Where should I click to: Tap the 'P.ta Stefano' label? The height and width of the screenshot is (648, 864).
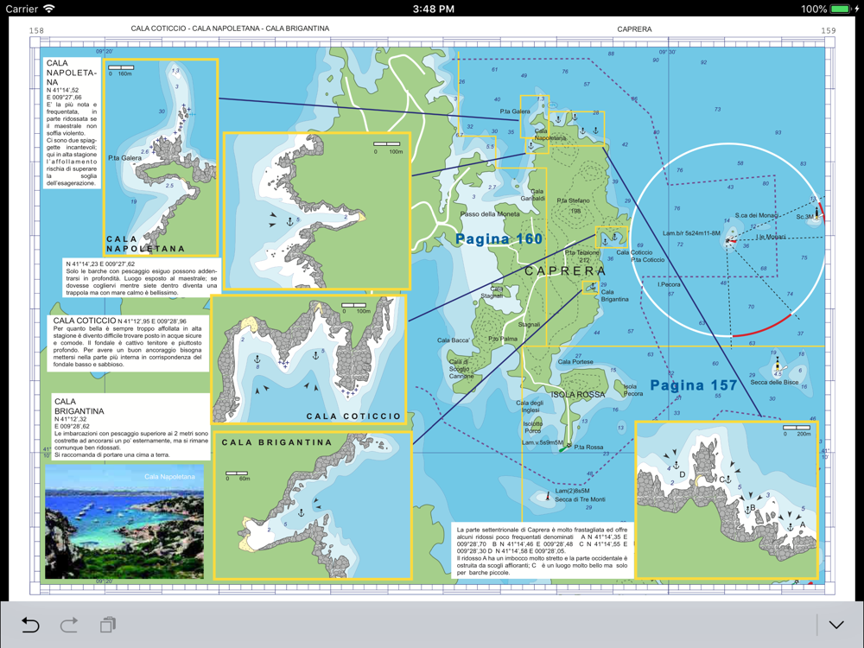(x=573, y=200)
